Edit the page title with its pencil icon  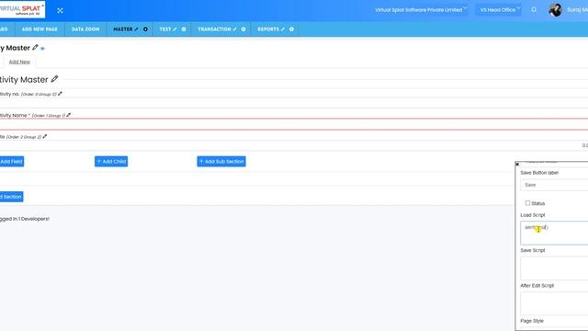35,47
